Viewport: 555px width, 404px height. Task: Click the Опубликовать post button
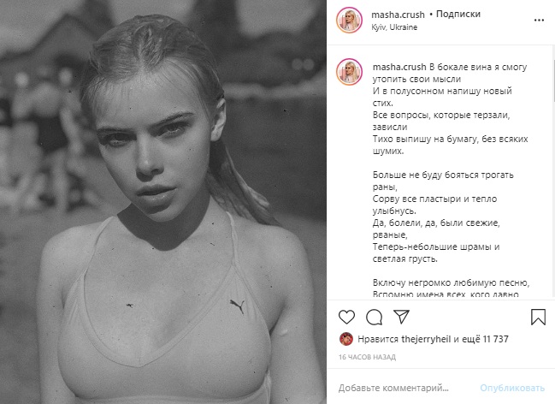[512, 388]
